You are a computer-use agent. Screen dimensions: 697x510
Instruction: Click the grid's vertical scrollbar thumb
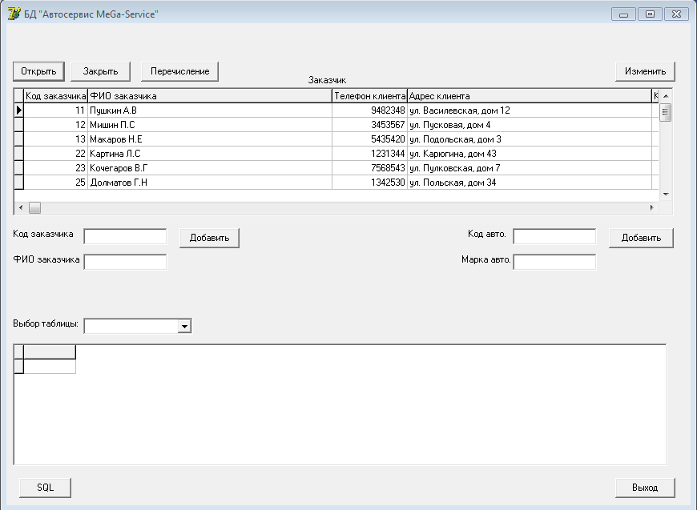pyautogui.click(x=666, y=112)
